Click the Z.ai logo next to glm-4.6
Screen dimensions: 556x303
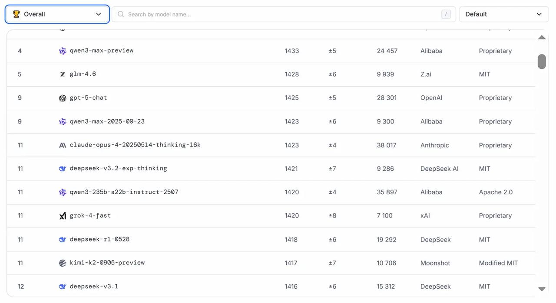click(63, 75)
